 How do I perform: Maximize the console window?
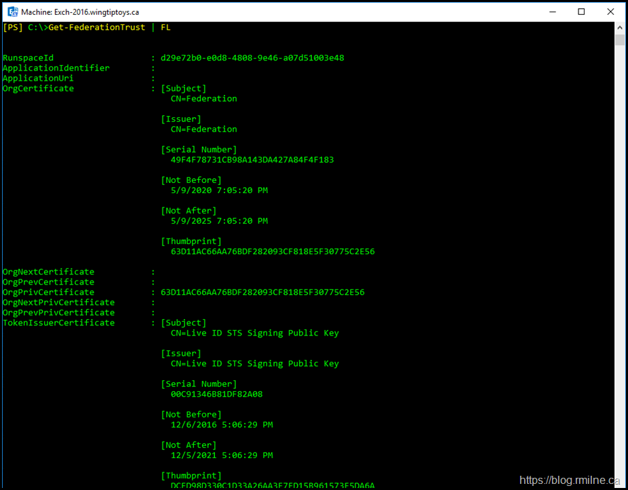pos(581,12)
